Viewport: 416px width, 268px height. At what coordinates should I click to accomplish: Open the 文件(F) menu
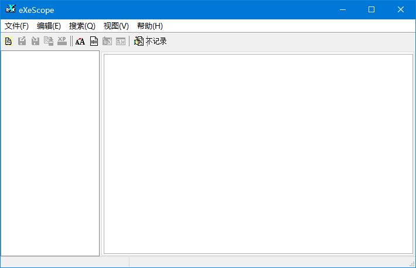pos(17,26)
